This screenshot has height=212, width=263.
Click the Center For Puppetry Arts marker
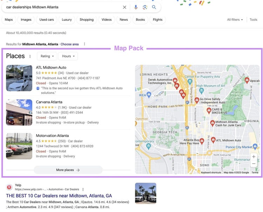click(x=190, y=82)
